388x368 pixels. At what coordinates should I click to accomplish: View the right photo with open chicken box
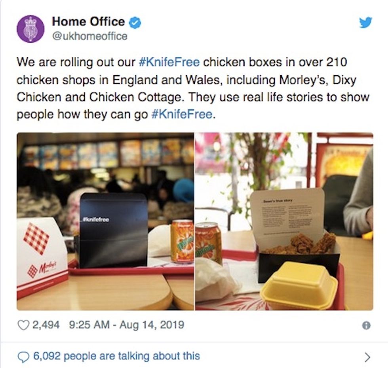284,221
